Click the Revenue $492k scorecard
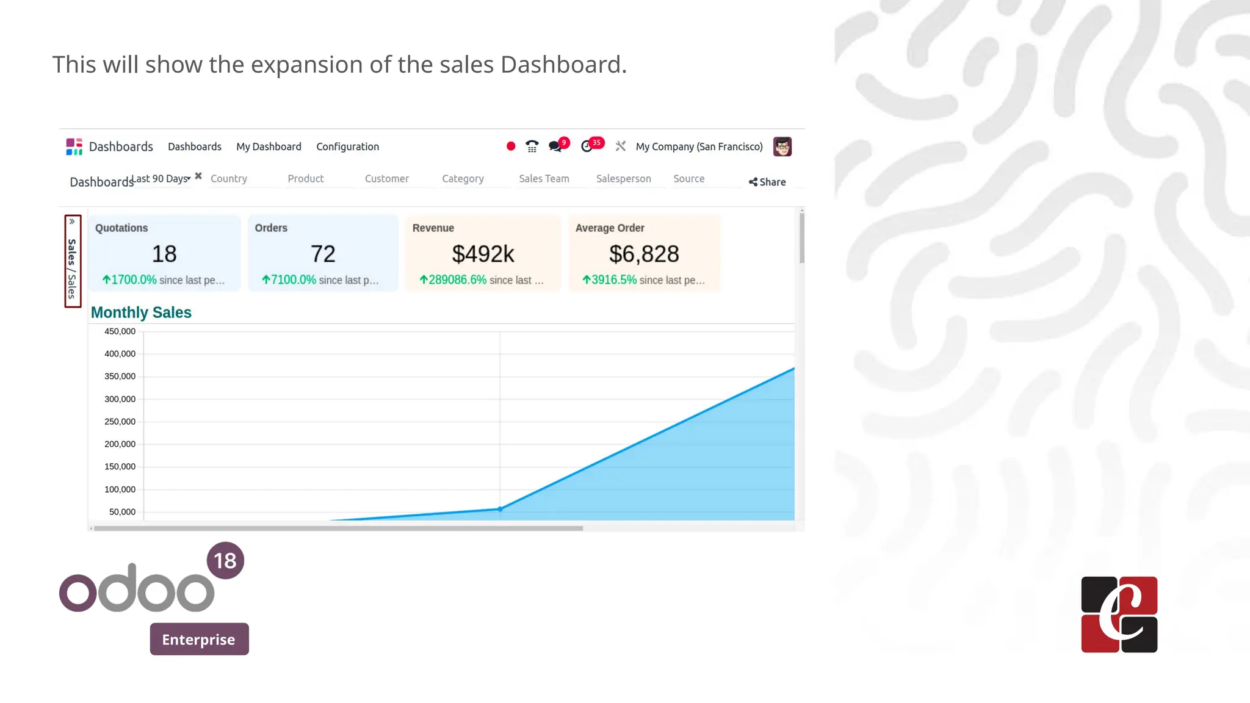The height and width of the screenshot is (703, 1250). point(483,254)
